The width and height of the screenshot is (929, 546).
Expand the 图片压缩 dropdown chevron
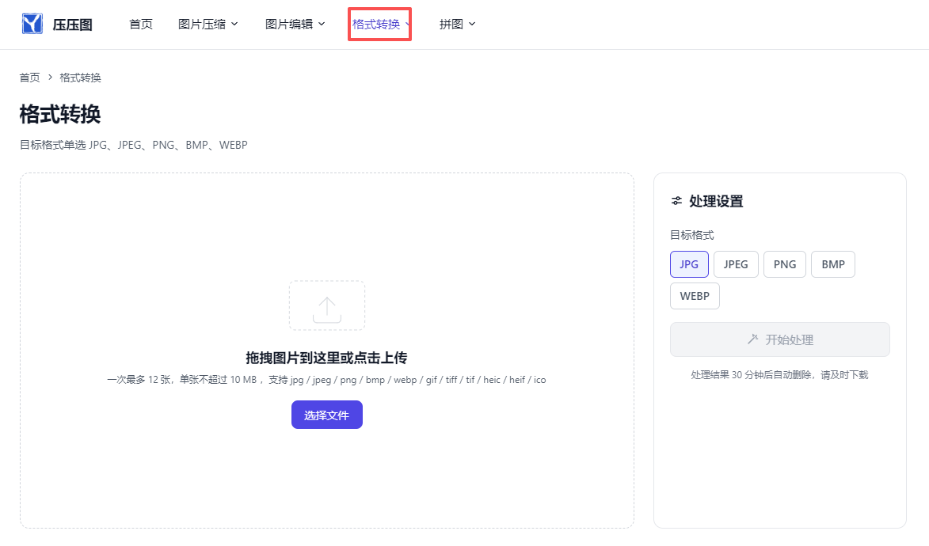pos(234,25)
